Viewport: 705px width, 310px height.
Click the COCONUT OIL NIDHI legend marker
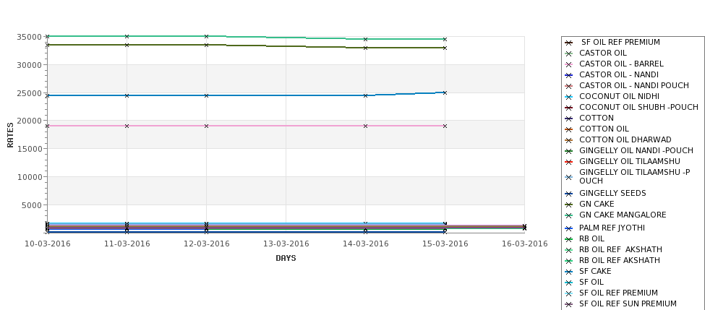[x=569, y=97]
